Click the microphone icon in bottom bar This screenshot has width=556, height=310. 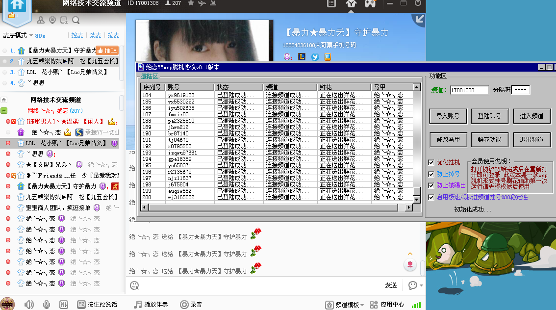pos(47,304)
